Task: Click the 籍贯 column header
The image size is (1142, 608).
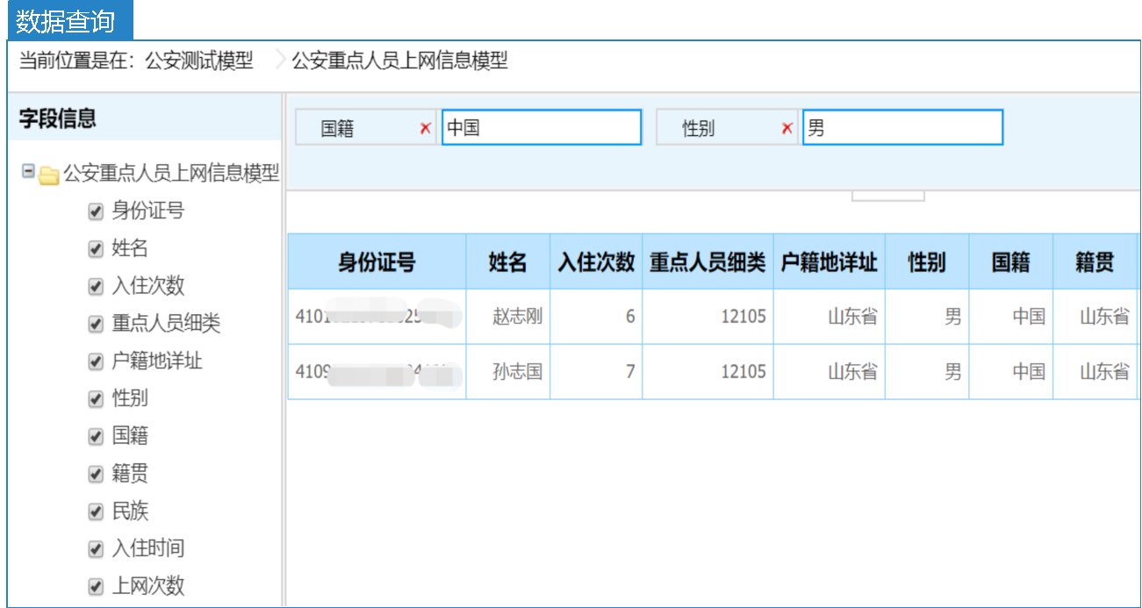Action: [x=1095, y=261]
